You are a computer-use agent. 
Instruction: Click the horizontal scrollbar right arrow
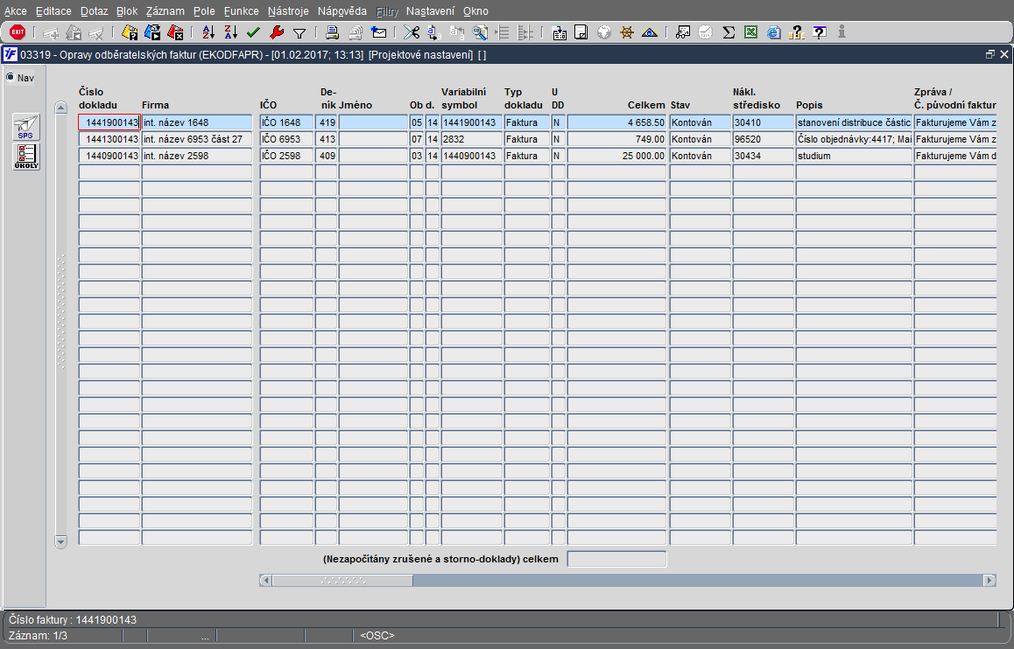pos(989,580)
